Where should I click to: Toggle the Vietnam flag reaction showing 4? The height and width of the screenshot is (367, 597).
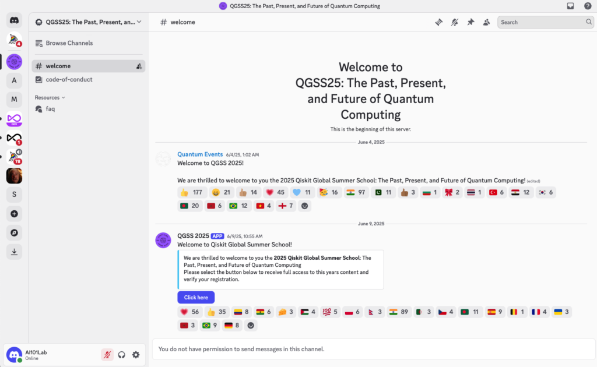tap(264, 206)
